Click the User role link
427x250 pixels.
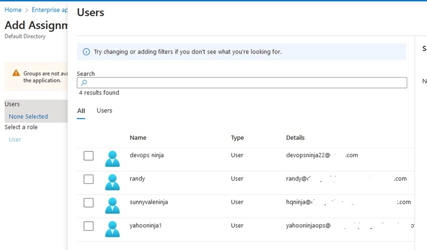(x=15, y=139)
